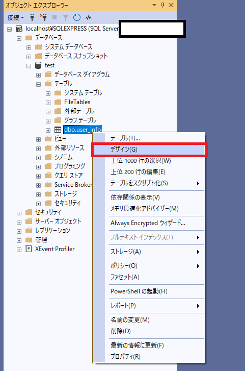The width and height of the screenshot is (245, 371).
Task: Expand the ビュー folder
Action: [39, 139]
